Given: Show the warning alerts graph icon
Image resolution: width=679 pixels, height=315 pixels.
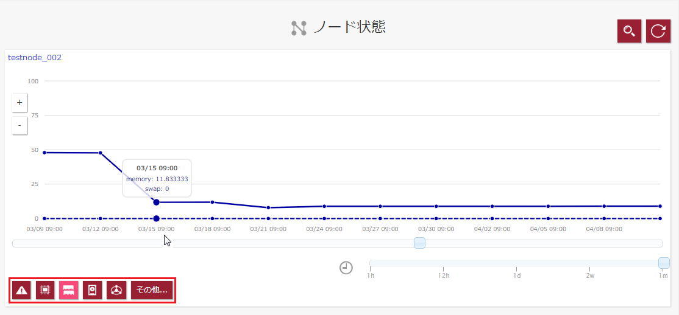Looking at the screenshot, I should [x=21, y=290].
